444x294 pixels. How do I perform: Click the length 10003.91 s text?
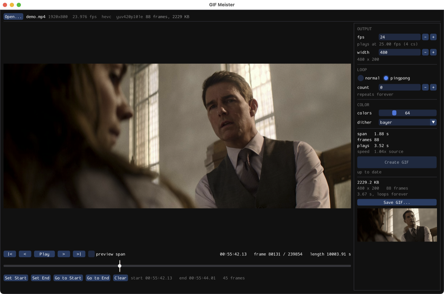330,254
